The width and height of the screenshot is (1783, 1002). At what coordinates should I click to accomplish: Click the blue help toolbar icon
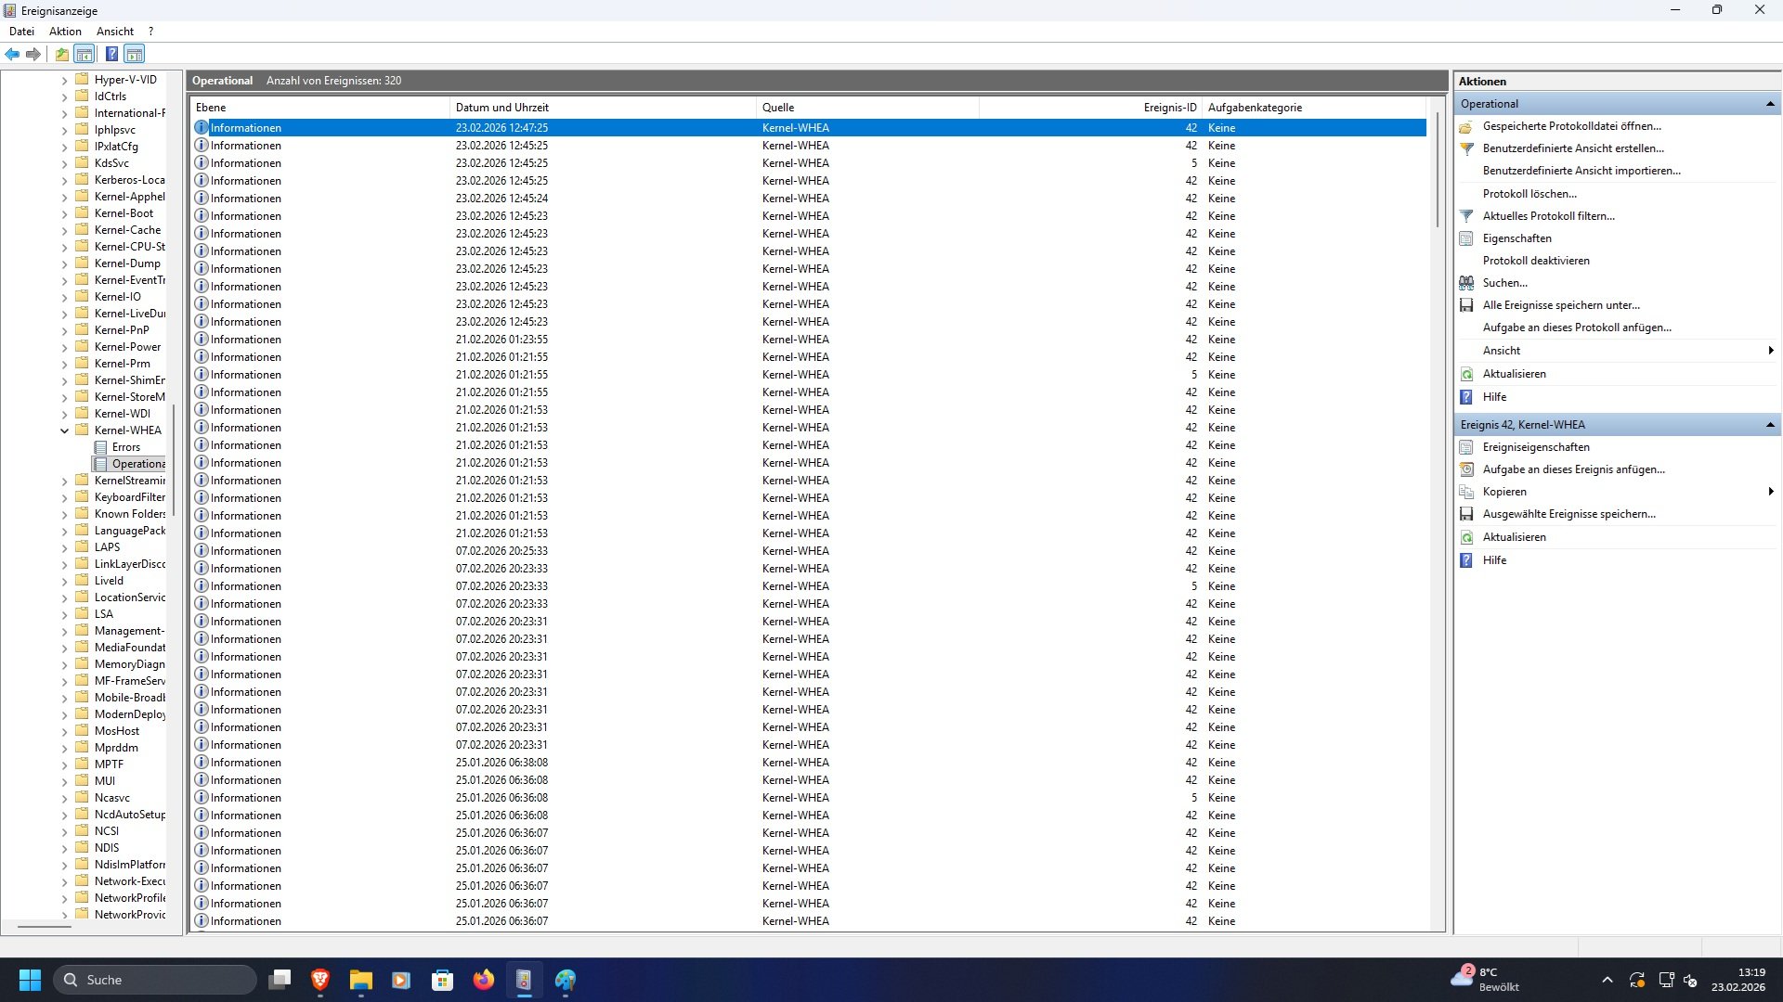point(111,54)
